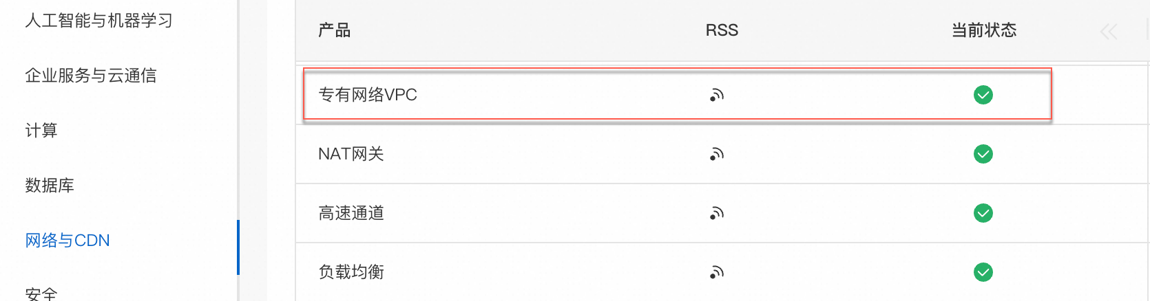Click green status check for NAT网关

coord(983,154)
